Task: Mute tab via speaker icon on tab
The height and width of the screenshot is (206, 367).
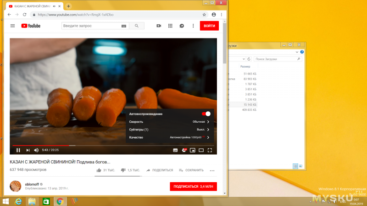Action: tap(54, 6)
